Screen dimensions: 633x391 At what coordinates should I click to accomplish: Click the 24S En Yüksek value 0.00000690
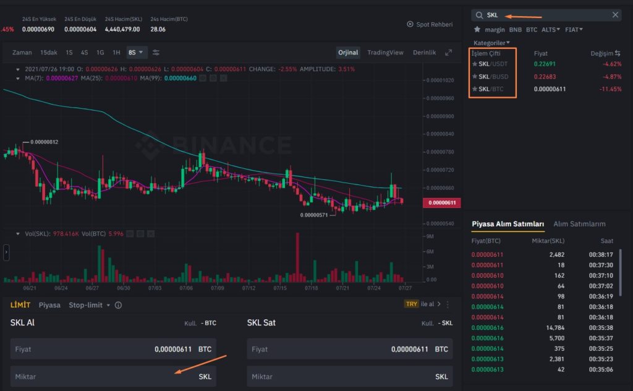pyautogui.click(x=38, y=29)
